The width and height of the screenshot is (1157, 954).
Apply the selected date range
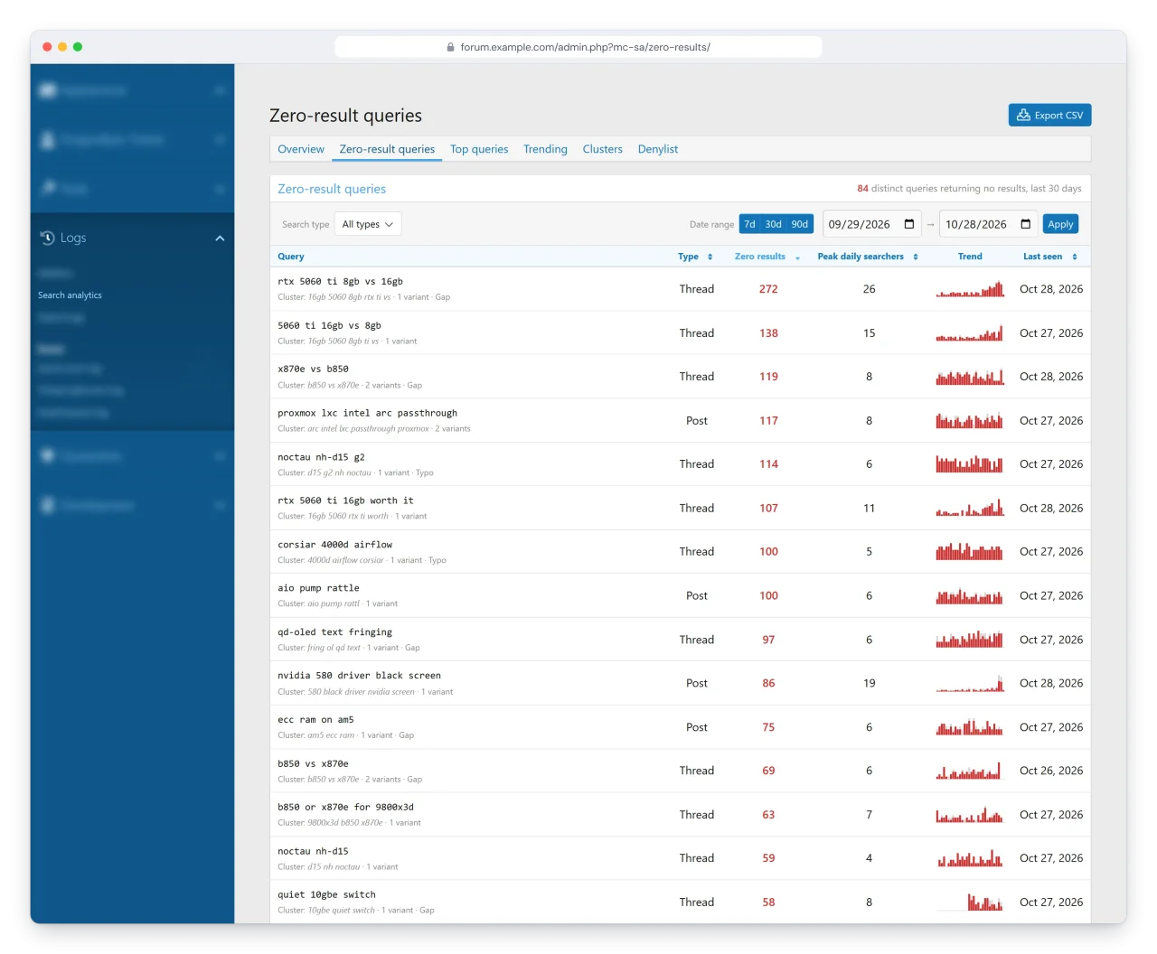1060,224
